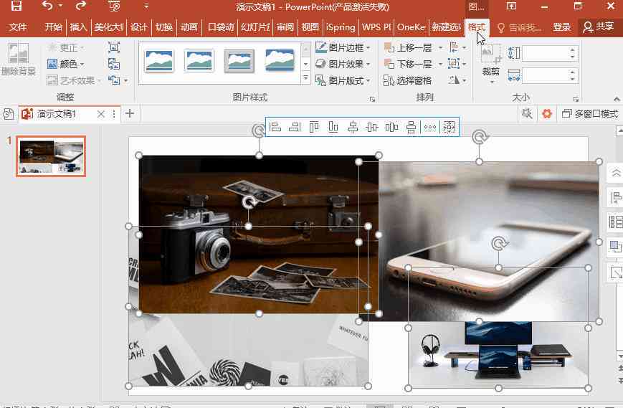
Task: Click the align top icon in floating toolbar
Action: tap(314, 127)
